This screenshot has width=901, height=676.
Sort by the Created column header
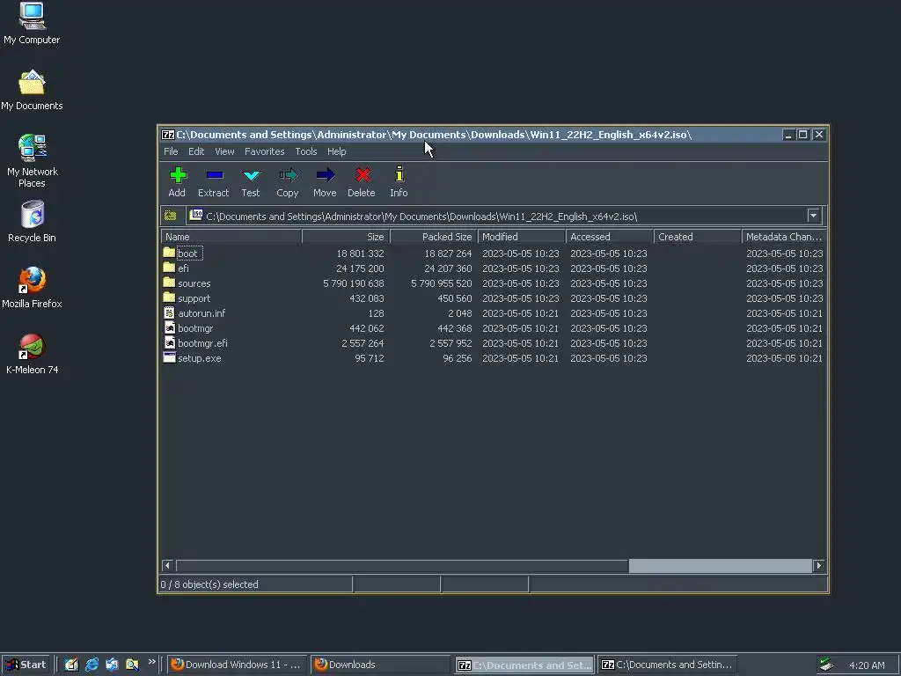[x=698, y=236]
